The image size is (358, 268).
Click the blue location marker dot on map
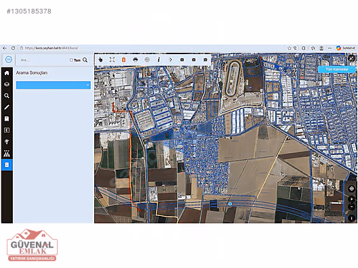pyautogui.click(x=230, y=204)
